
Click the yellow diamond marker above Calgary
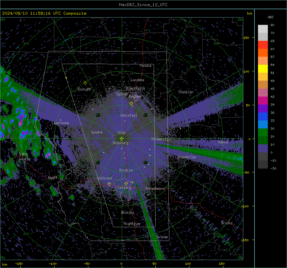126,184
